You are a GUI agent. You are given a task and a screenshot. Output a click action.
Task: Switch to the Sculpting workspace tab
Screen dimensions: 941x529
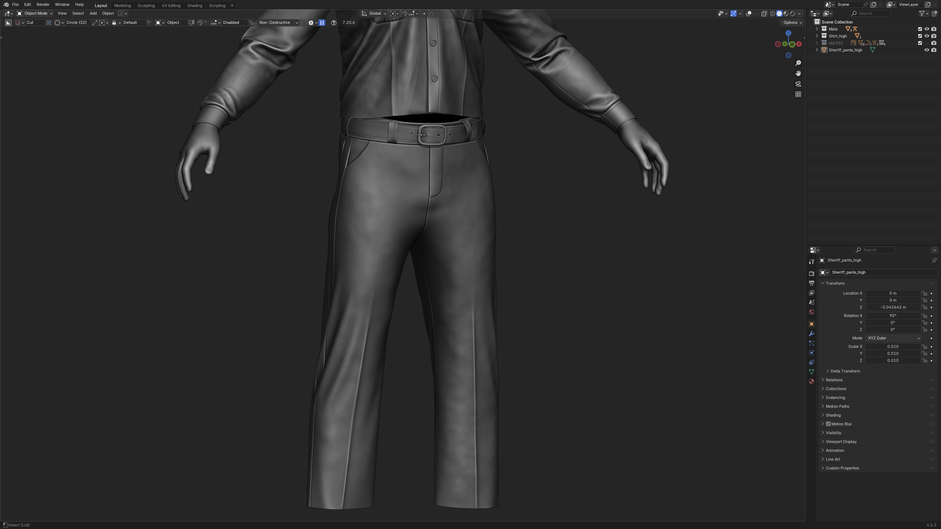[x=146, y=6]
